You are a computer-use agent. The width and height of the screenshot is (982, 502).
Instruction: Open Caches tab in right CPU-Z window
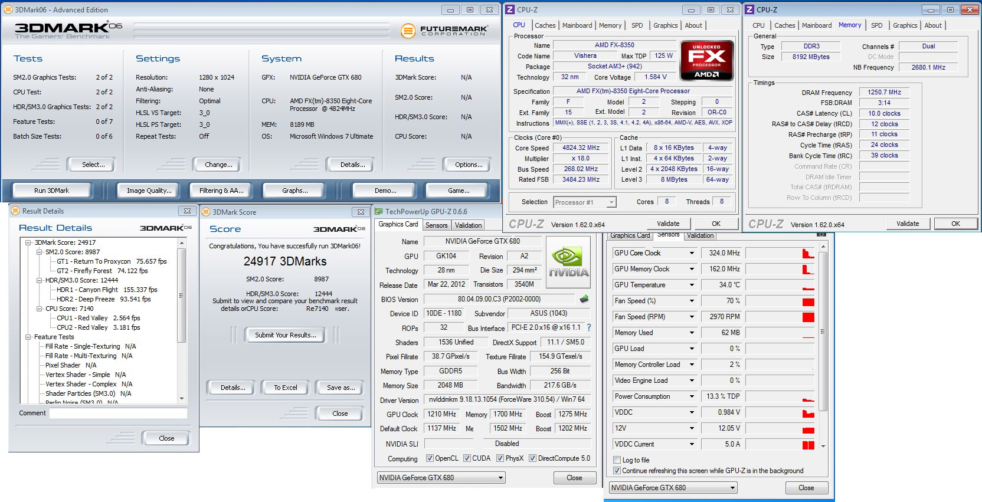tap(784, 25)
